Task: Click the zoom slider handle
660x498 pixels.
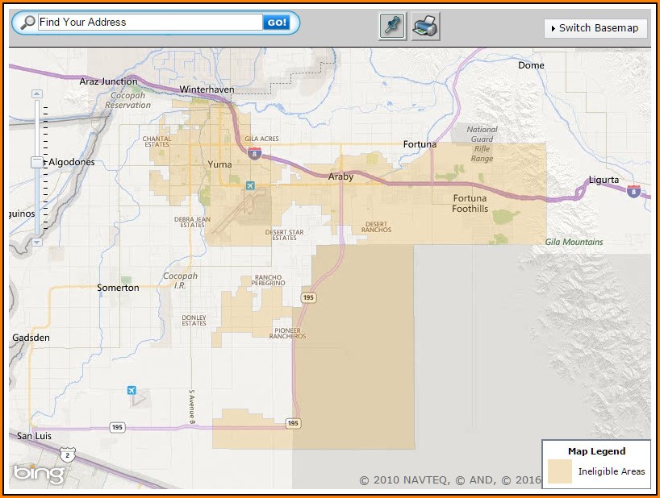Action: click(x=36, y=162)
